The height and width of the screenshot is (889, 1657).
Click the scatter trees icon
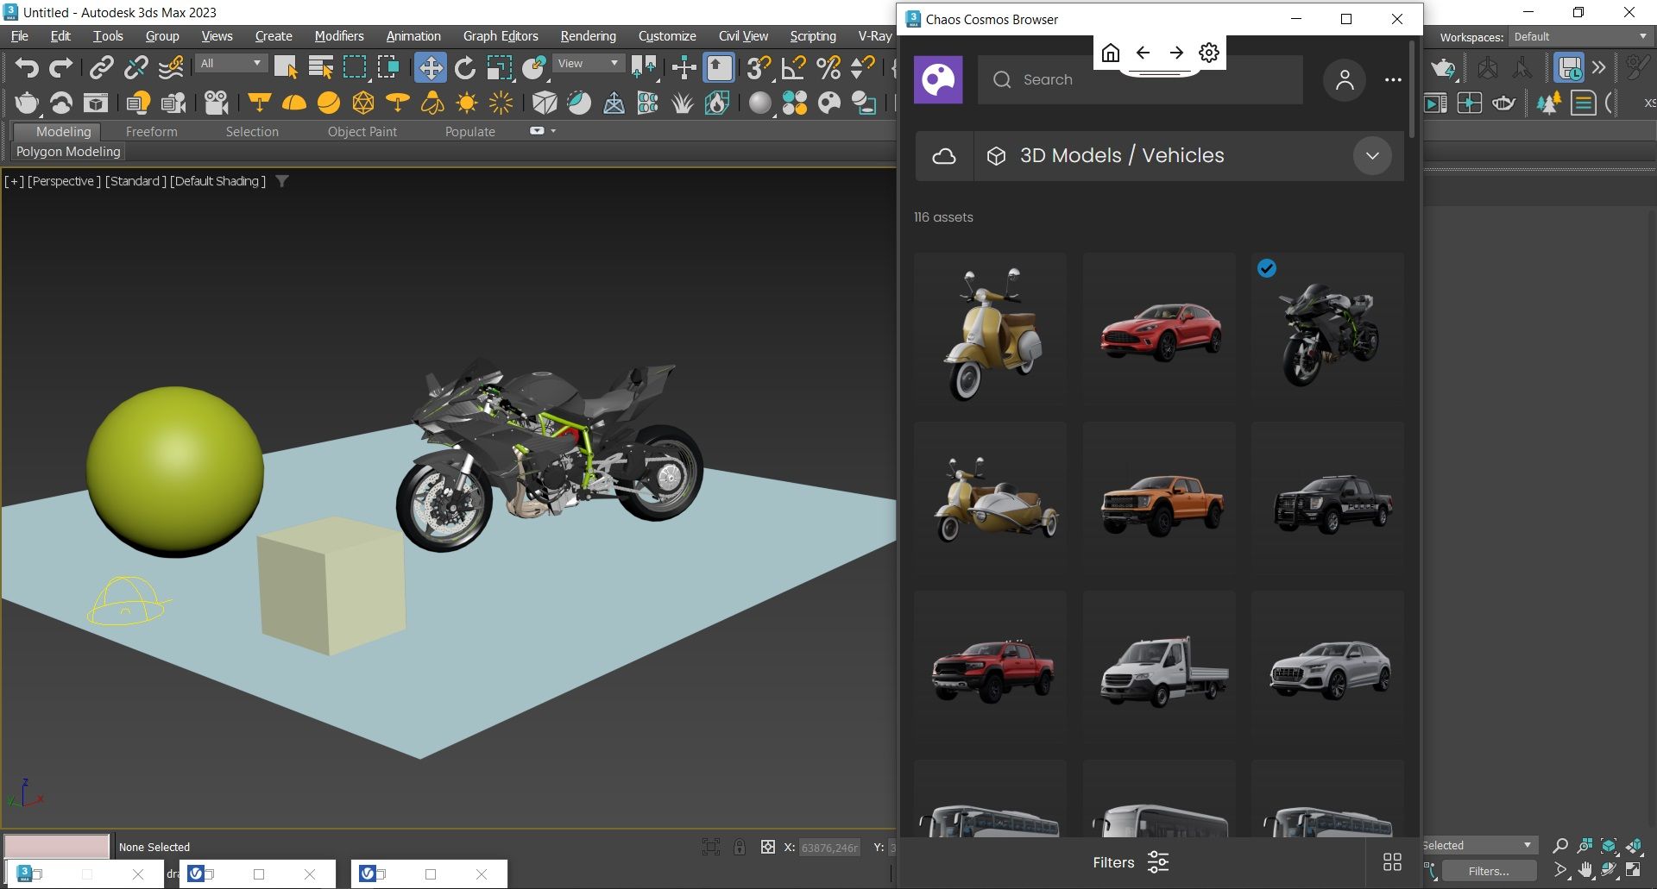pyautogui.click(x=1548, y=103)
